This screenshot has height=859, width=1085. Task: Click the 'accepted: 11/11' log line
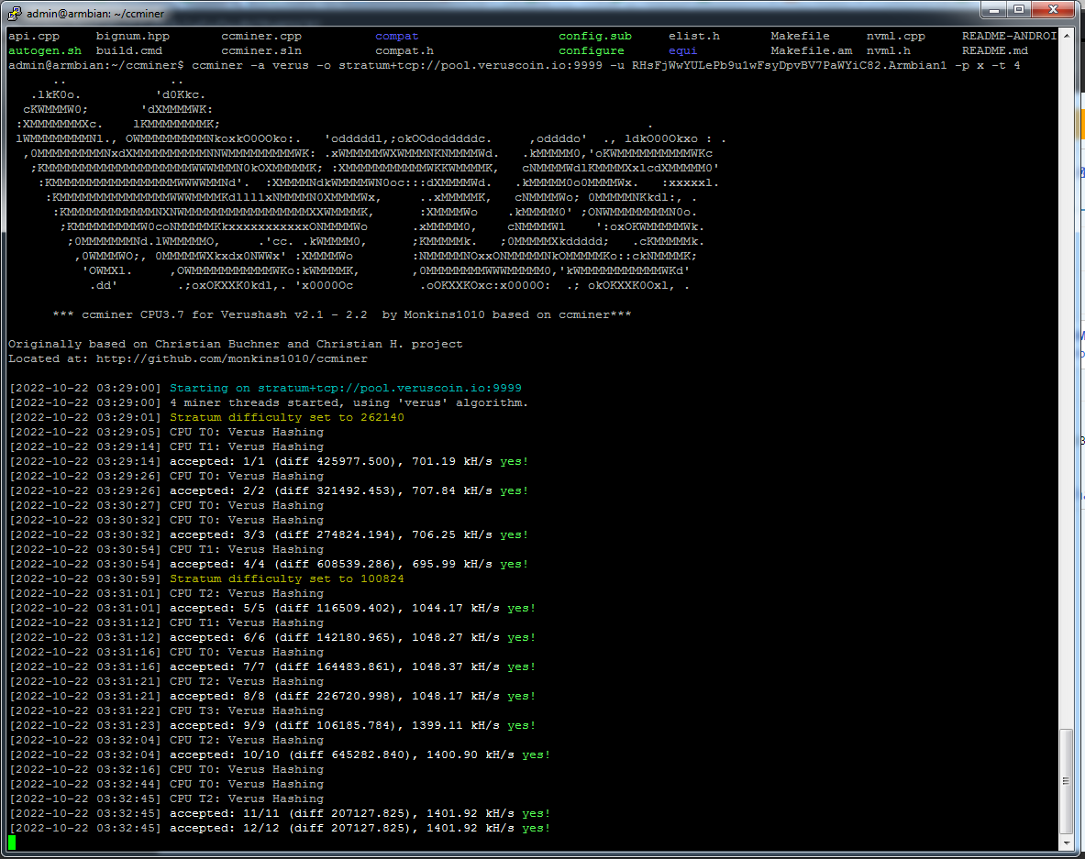coord(360,813)
